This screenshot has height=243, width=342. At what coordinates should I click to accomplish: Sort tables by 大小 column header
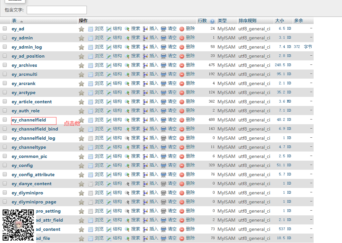pos(279,21)
